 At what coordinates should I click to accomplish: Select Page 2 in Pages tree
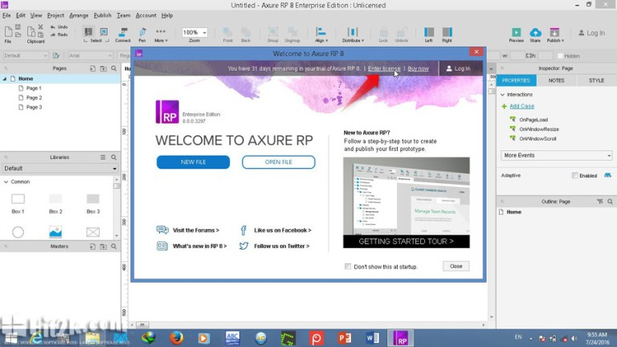[34, 97]
